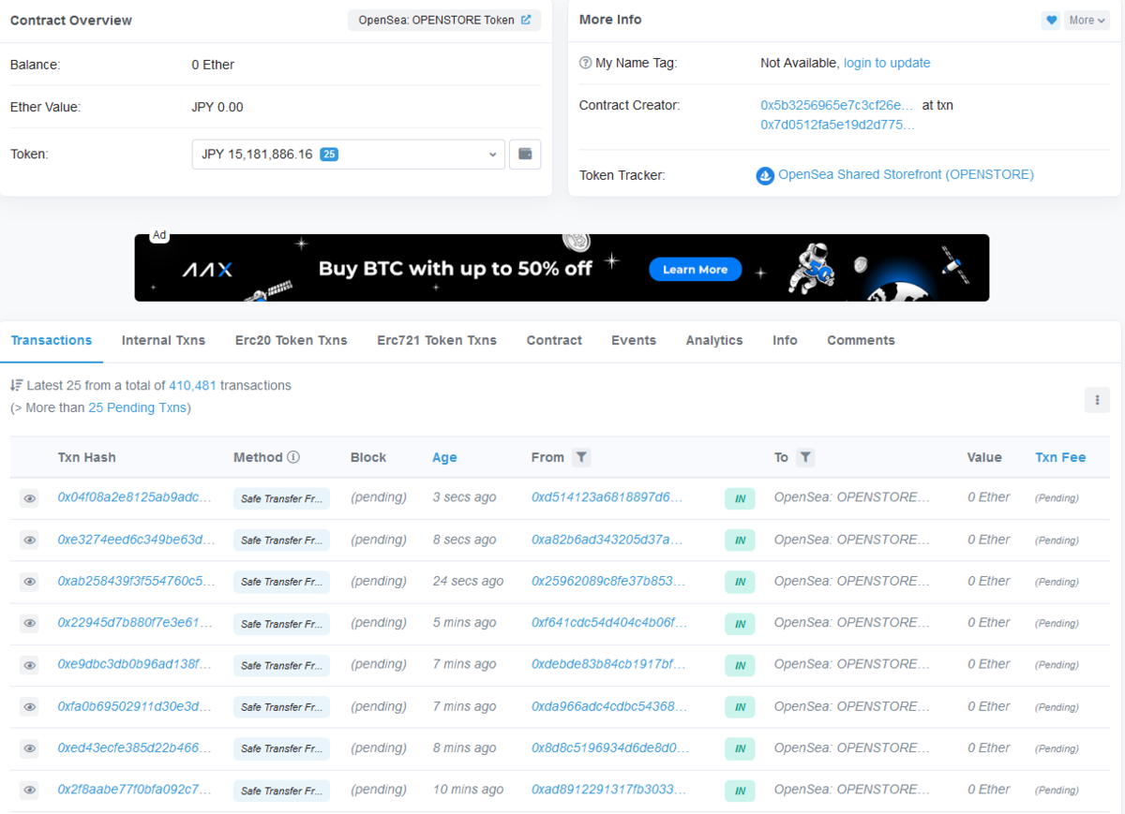
Task: Open the More dropdown in More Info
Action: click(1087, 21)
